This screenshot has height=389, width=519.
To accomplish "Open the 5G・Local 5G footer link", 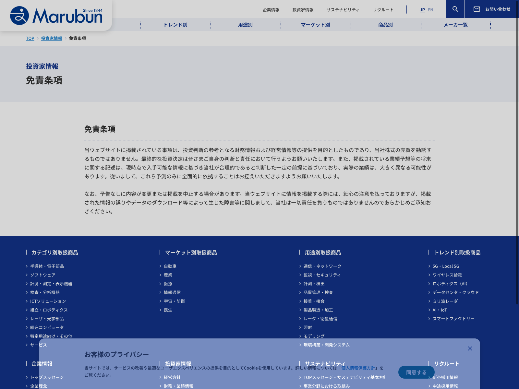I will [446, 266].
